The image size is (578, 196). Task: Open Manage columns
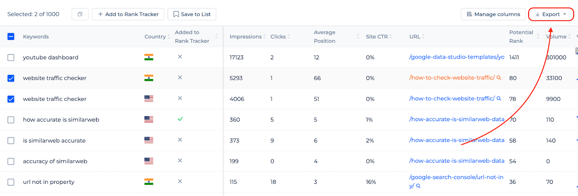[493, 14]
